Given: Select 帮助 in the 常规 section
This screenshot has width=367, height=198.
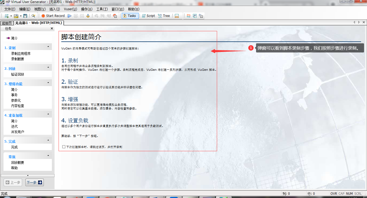Looking at the screenshot, I should pyautogui.click(x=14, y=168).
